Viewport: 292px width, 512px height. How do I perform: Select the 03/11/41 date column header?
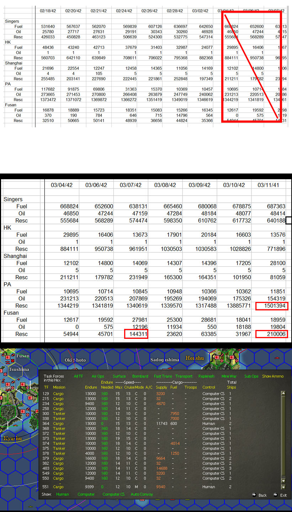[269, 185]
